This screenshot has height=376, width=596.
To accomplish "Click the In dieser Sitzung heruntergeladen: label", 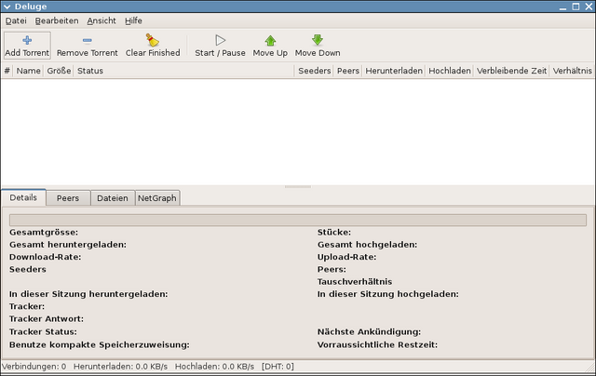I will (88, 294).
